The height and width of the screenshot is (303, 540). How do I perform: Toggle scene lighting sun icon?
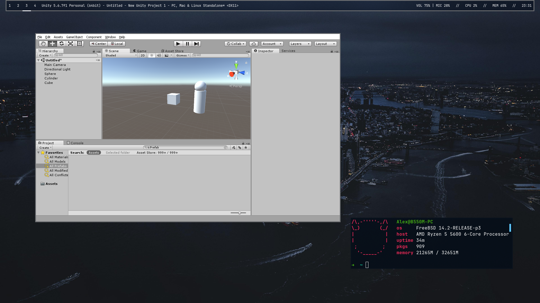click(x=152, y=56)
